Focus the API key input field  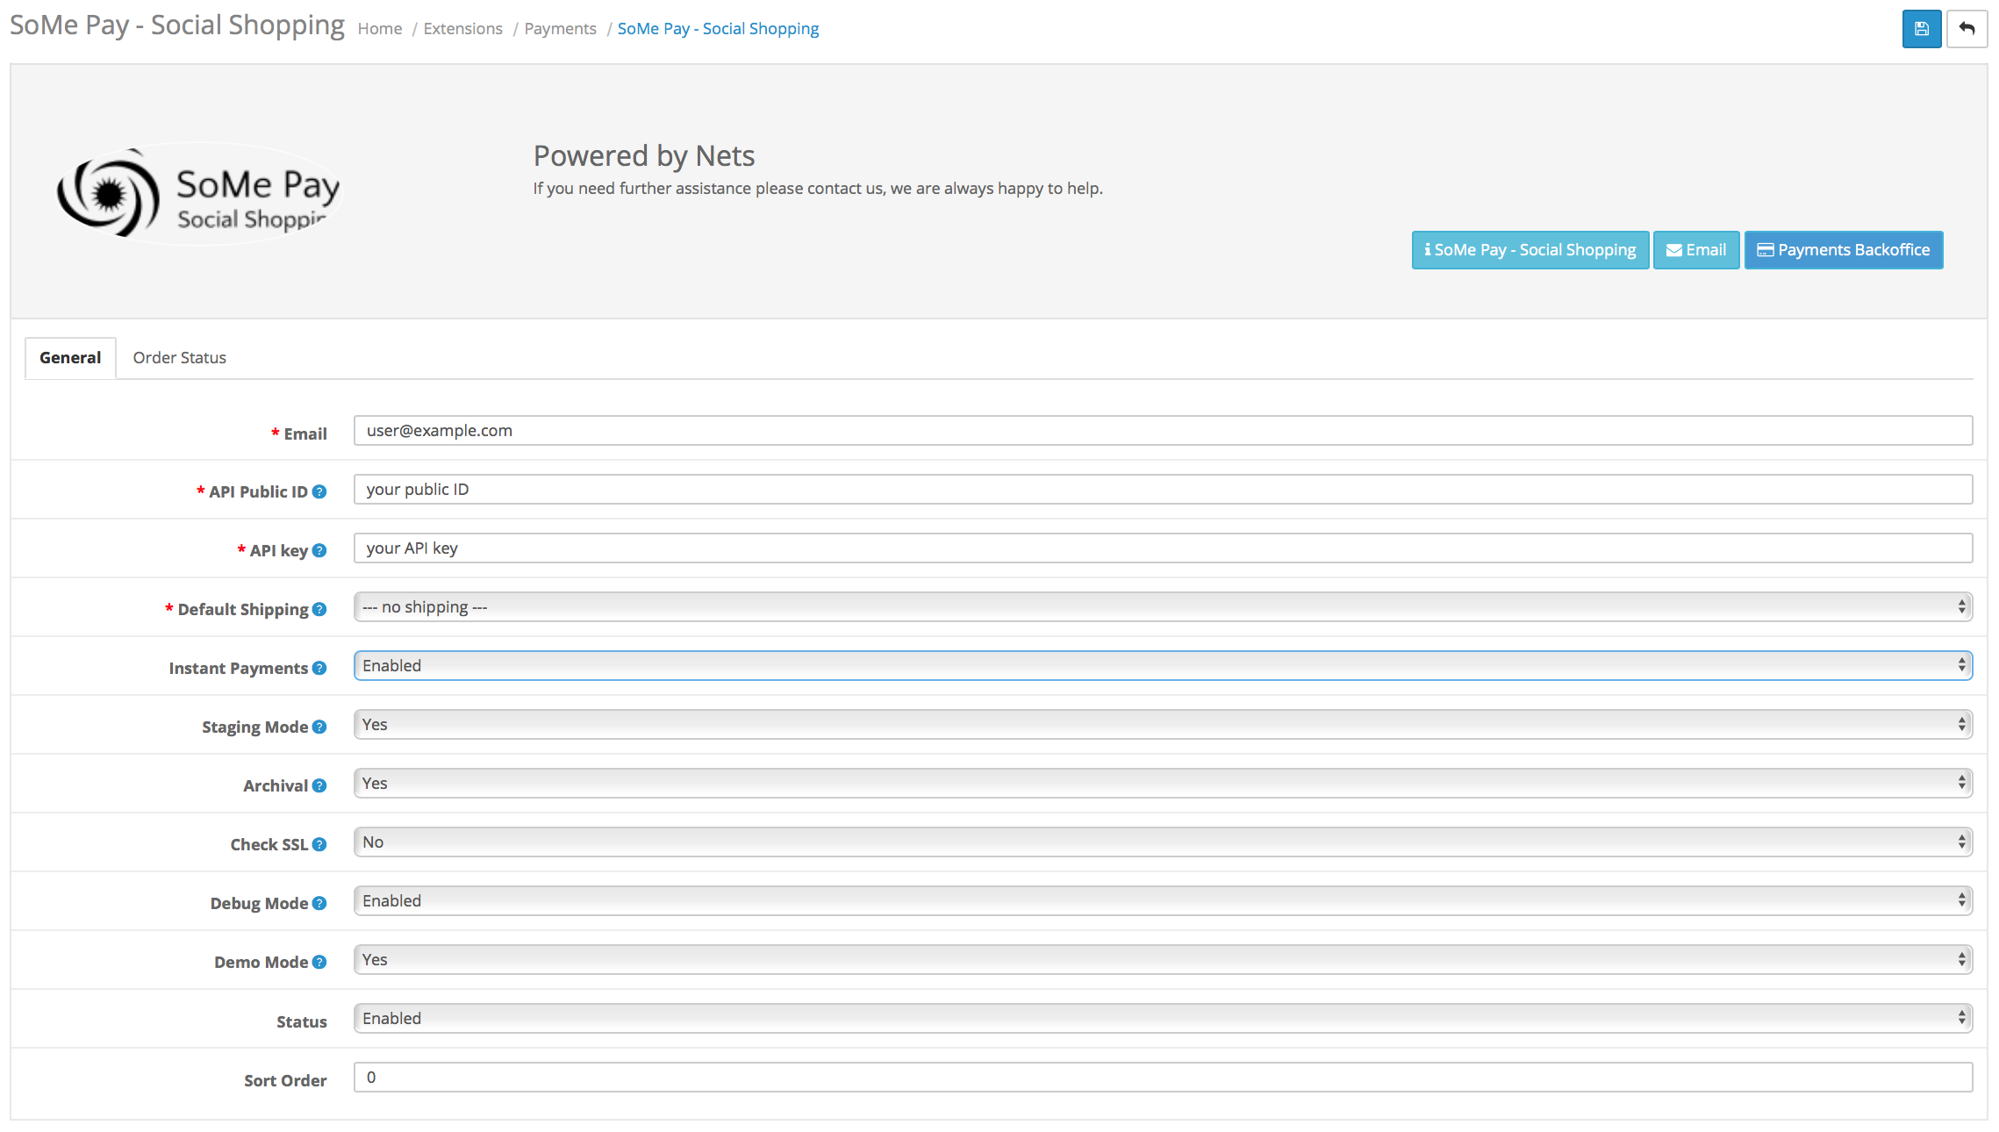pyautogui.click(x=1163, y=548)
